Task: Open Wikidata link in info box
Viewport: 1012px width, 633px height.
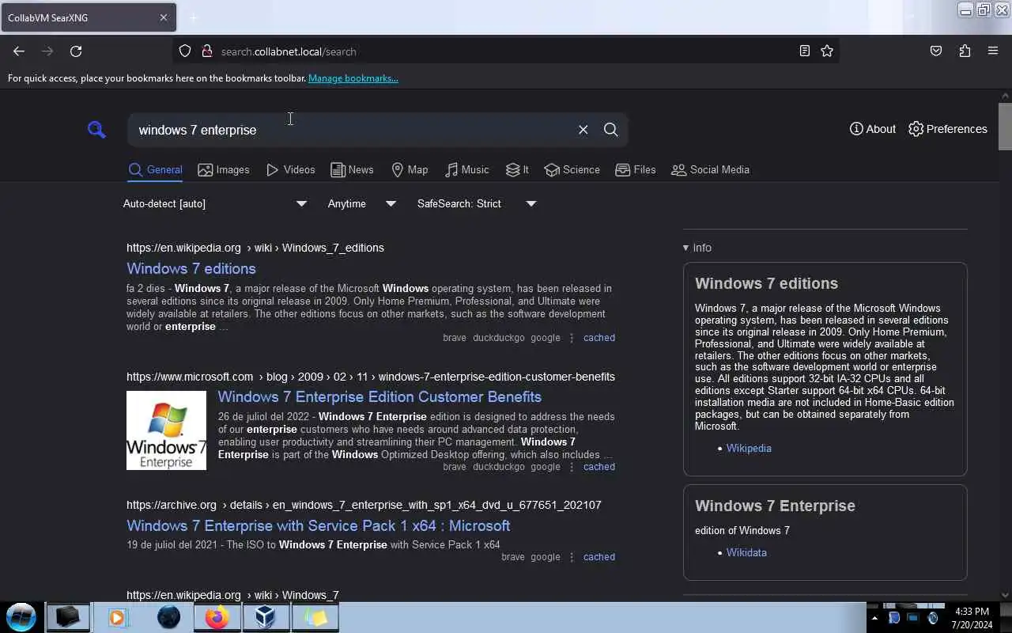Action: [746, 552]
